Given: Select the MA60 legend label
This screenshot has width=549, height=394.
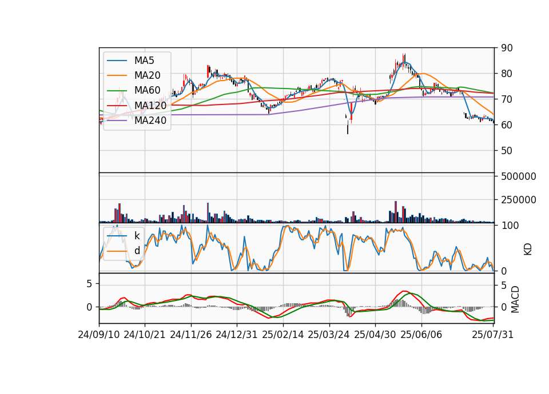Looking at the screenshot, I should pos(147,90).
